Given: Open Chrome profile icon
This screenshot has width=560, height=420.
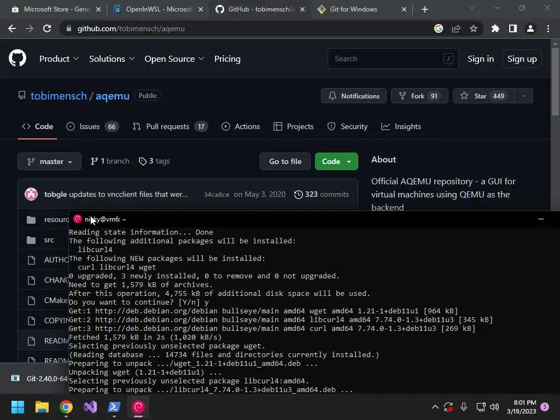Looking at the screenshot, I should [530, 28].
